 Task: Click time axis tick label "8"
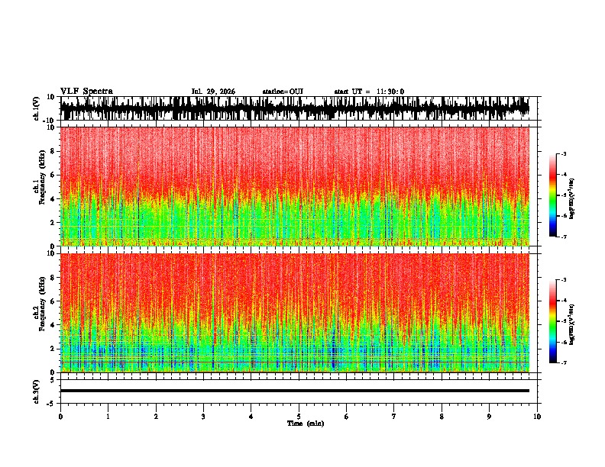(x=442, y=417)
